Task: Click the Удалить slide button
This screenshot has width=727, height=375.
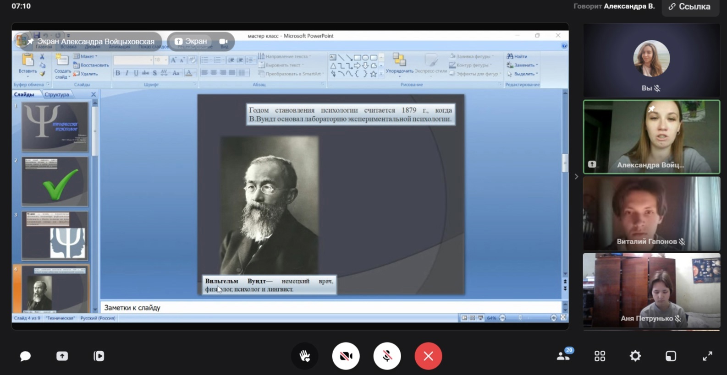Action: click(86, 74)
